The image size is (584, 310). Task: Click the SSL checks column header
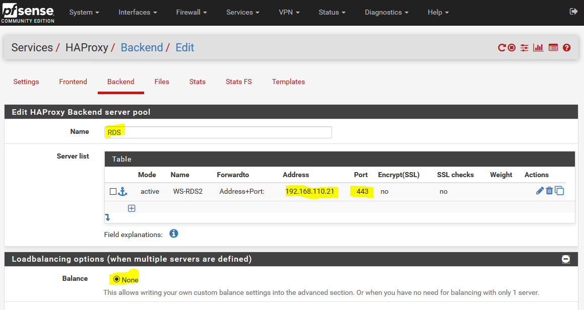point(455,175)
